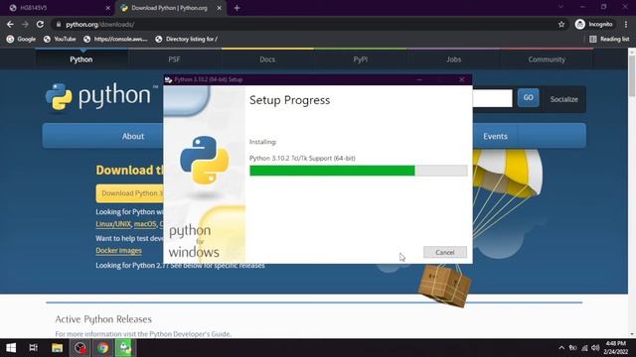Click the site search input field
Viewport: 636px width, 357px height.
point(493,98)
